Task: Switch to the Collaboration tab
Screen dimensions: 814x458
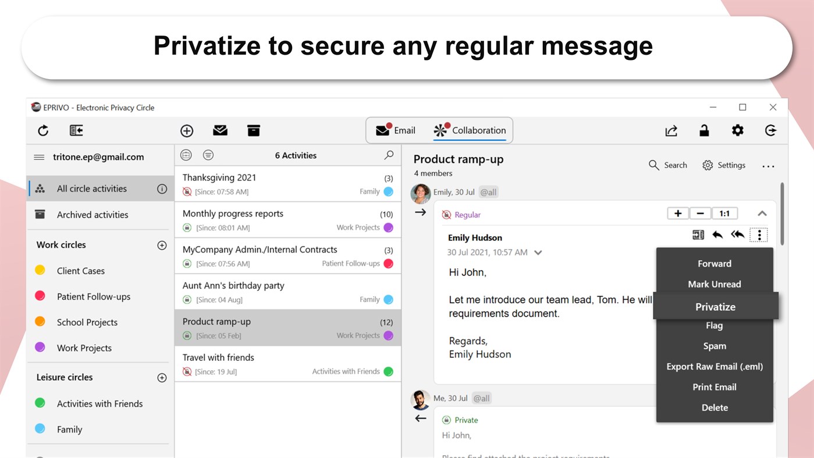Action: pos(471,130)
